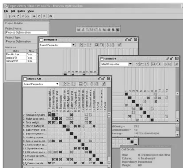Viewport: 183px width, 168px height.
Task: Open Default Perspective dropdown in Steward'81 window
Action: click(x=74, y=45)
